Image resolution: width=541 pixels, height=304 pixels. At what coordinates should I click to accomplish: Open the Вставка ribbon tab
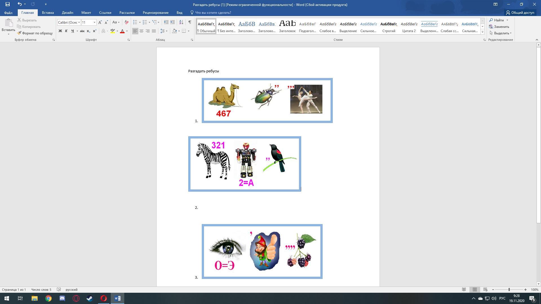(x=48, y=13)
